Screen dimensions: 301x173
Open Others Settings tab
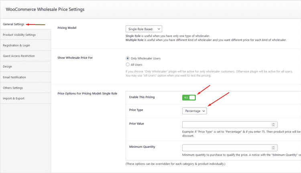pyautogui.click(x=25, y=88)
